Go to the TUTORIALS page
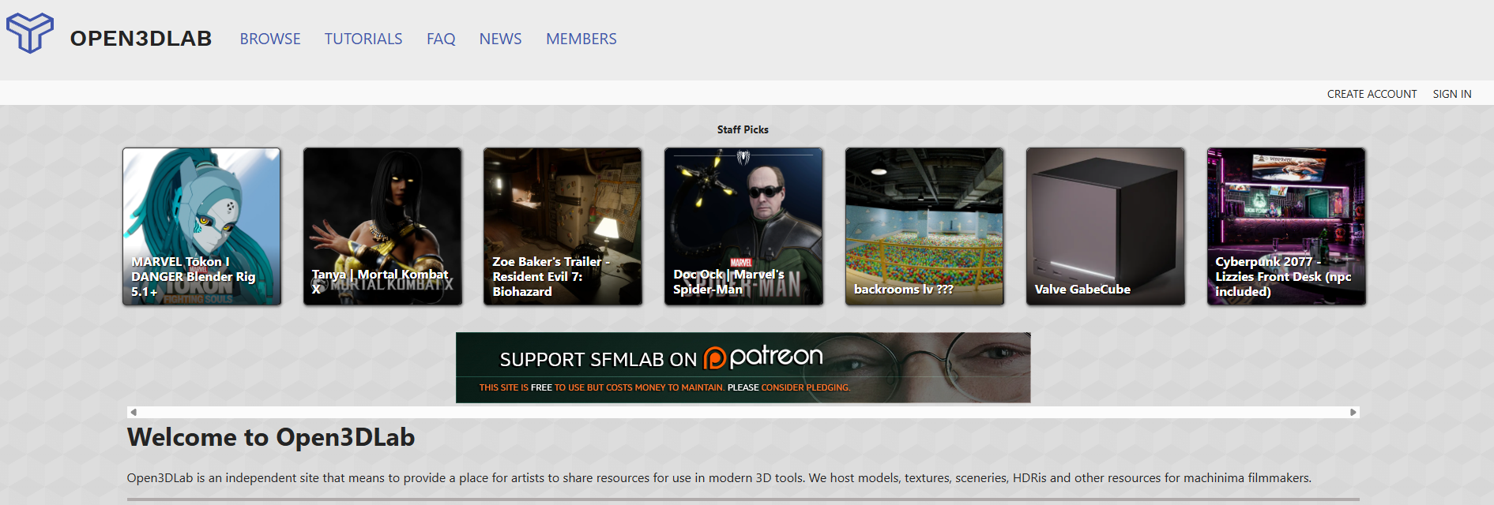The height and width of the screenshot is (505, 1494). coord(363,39)
